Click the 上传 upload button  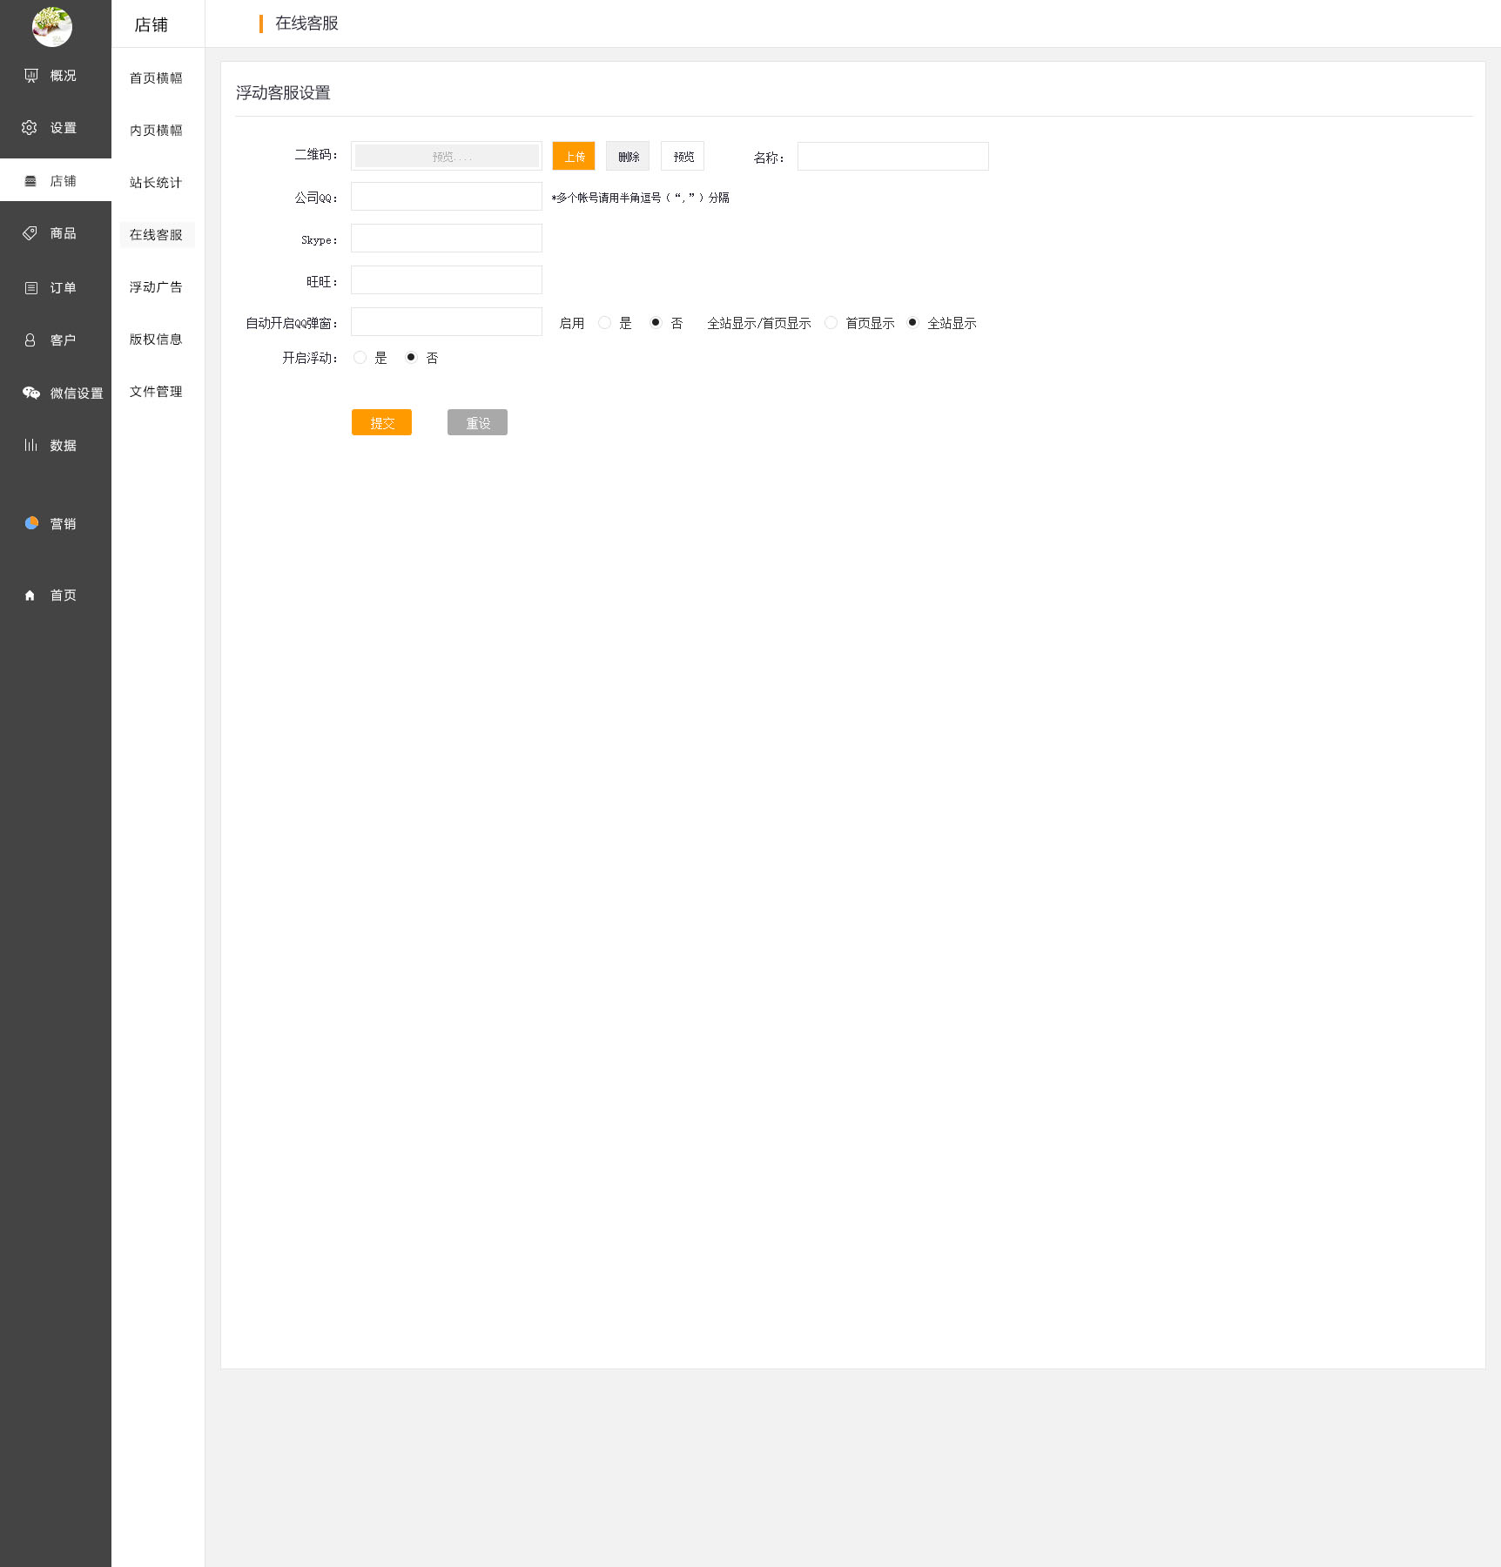[x=574, y=157]
